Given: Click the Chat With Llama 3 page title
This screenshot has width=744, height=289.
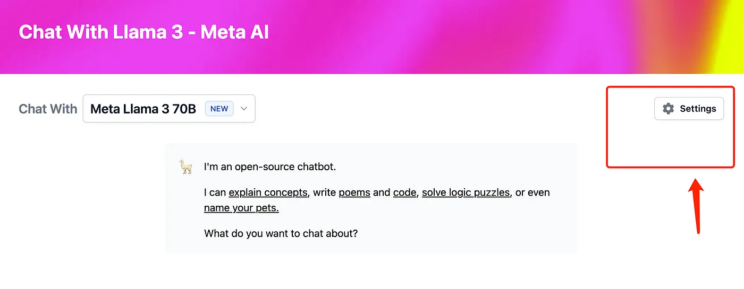Looking at the screenshot, I should pyautogui.click(x=144, y=32).
